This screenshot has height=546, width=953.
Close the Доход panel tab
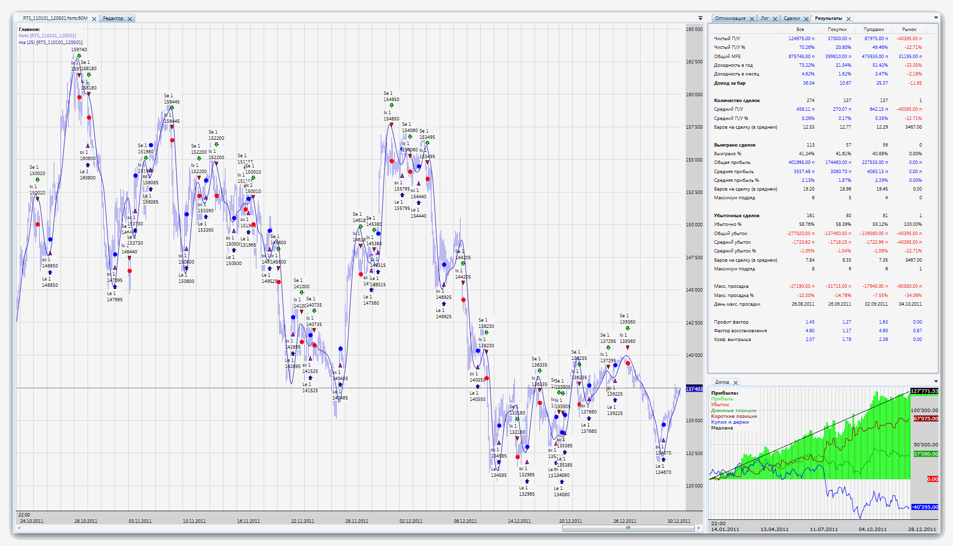pos(736,383)
